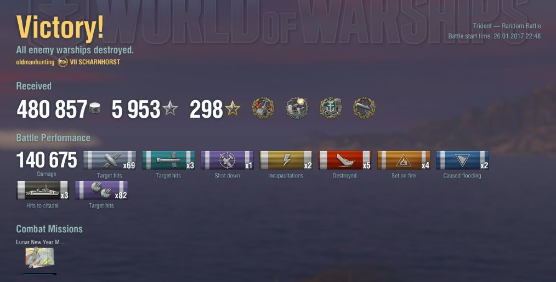Click the red Destroyed ribbon

click(345, 160)
